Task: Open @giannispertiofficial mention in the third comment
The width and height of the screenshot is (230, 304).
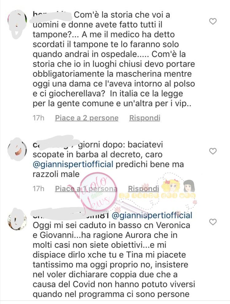Action: pos(152,215)
